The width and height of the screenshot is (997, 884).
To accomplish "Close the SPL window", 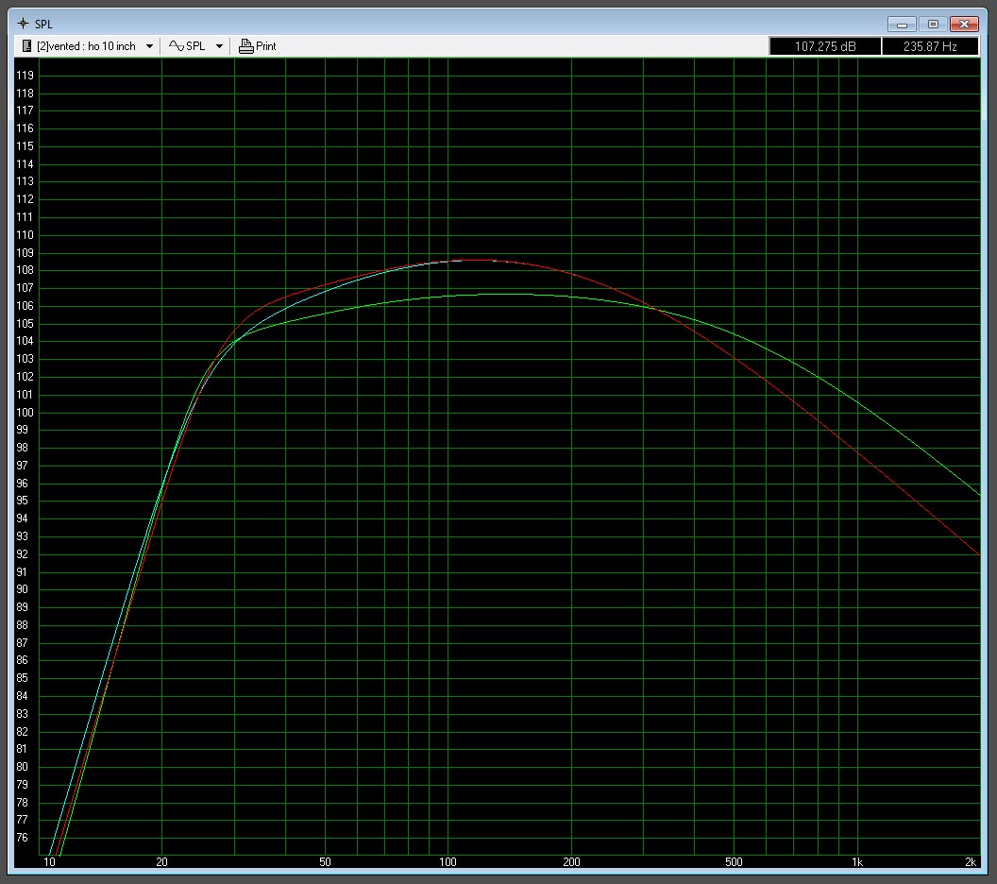I will 964,25.
